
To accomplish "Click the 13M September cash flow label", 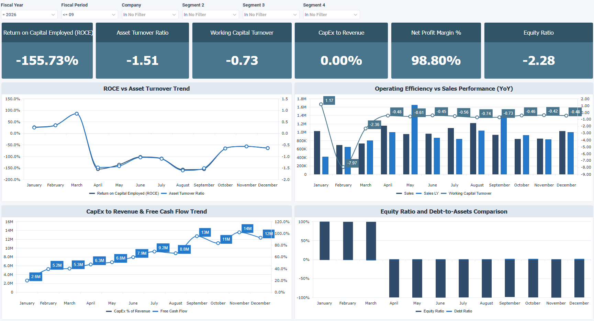I will coord(205,232).
